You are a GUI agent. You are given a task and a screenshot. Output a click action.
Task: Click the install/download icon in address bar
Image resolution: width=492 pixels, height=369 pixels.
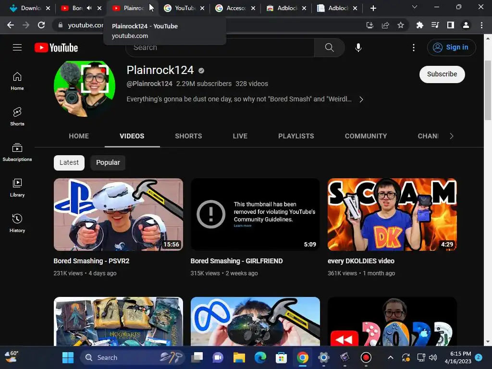click(369, 25)
